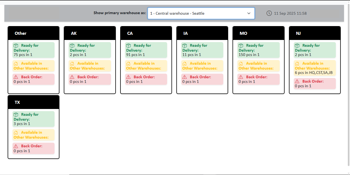This screenshot has height=175, width=350.
Task: Click the box icon in AK Ready for Delivery
Action: (x=72, y=46)
